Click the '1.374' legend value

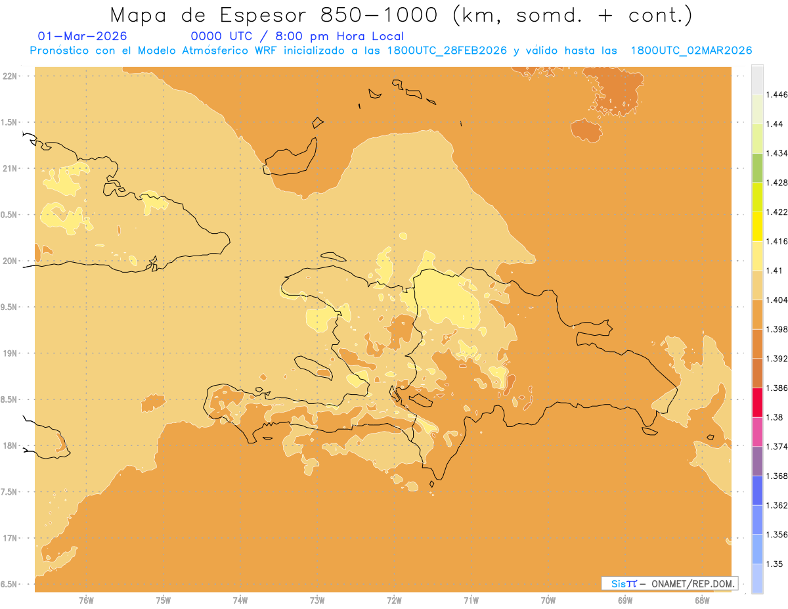point(776,447)
